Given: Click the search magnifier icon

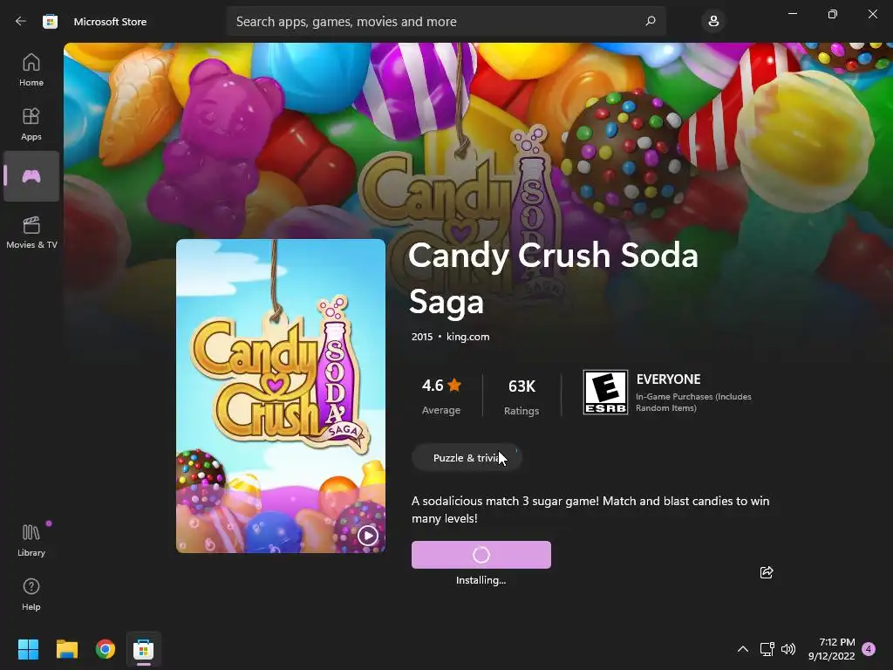Looking at the screenshot, I should coord(651,21).
